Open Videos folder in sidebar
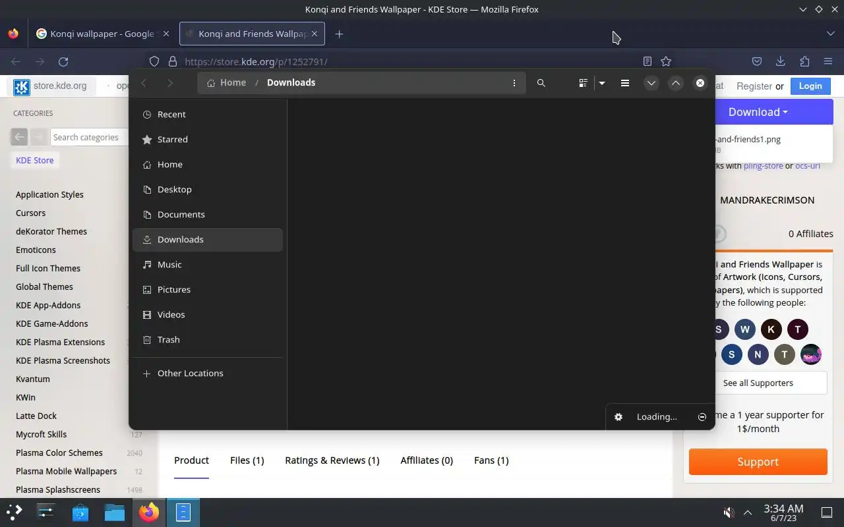This screenshot has height=527, width=844. (208, 314)
